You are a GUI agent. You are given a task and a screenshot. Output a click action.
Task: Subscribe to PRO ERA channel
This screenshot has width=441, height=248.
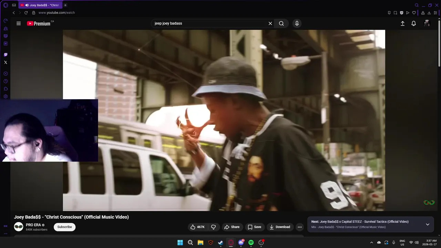64,227
